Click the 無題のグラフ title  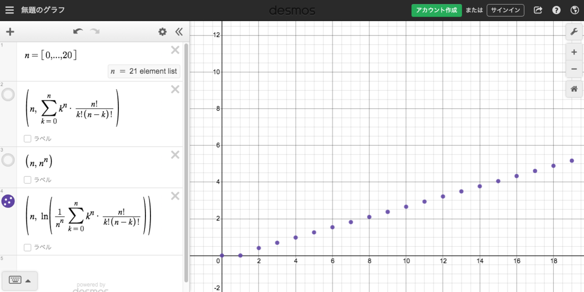point(43,10)
